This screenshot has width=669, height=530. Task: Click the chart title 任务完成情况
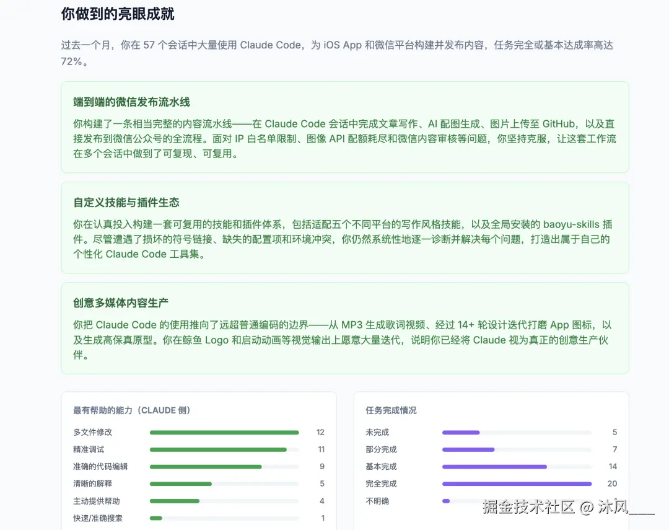[391, 410]
